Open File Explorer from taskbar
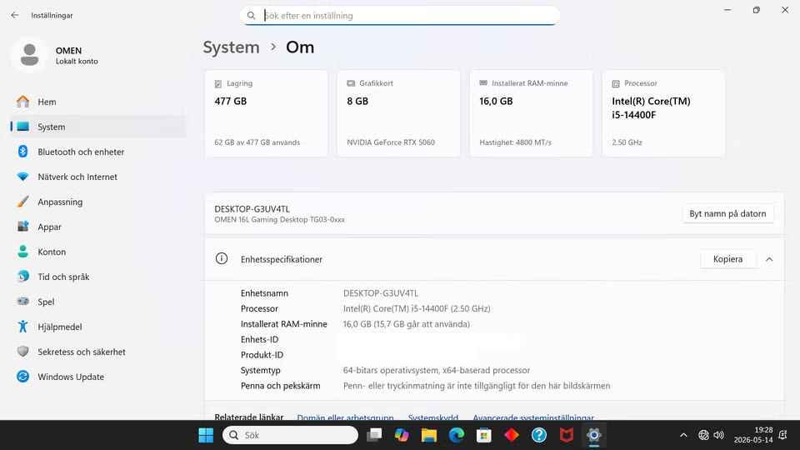This screenshot has width=800, height=450. [429, 435]
